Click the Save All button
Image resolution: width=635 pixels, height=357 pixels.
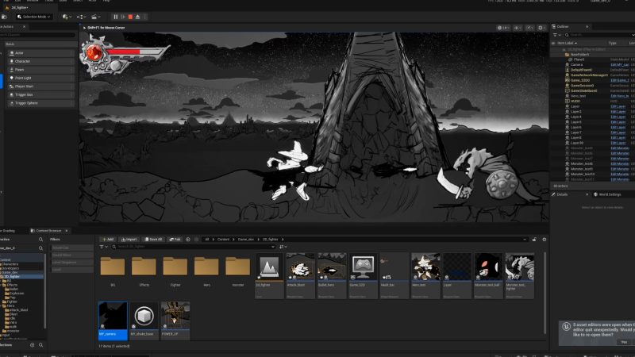click(152, 239)
